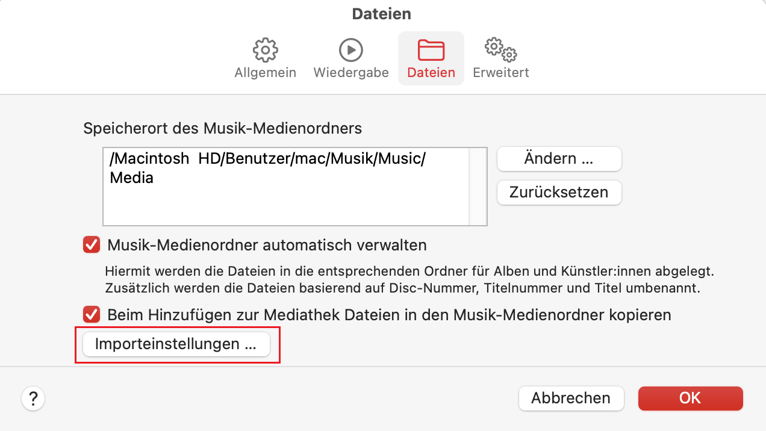The width and height of the screenshot is (766, 431).
Task: Uncheck 'Musik-Medienordner automatisch verwalten'
Action: point(92,245)
